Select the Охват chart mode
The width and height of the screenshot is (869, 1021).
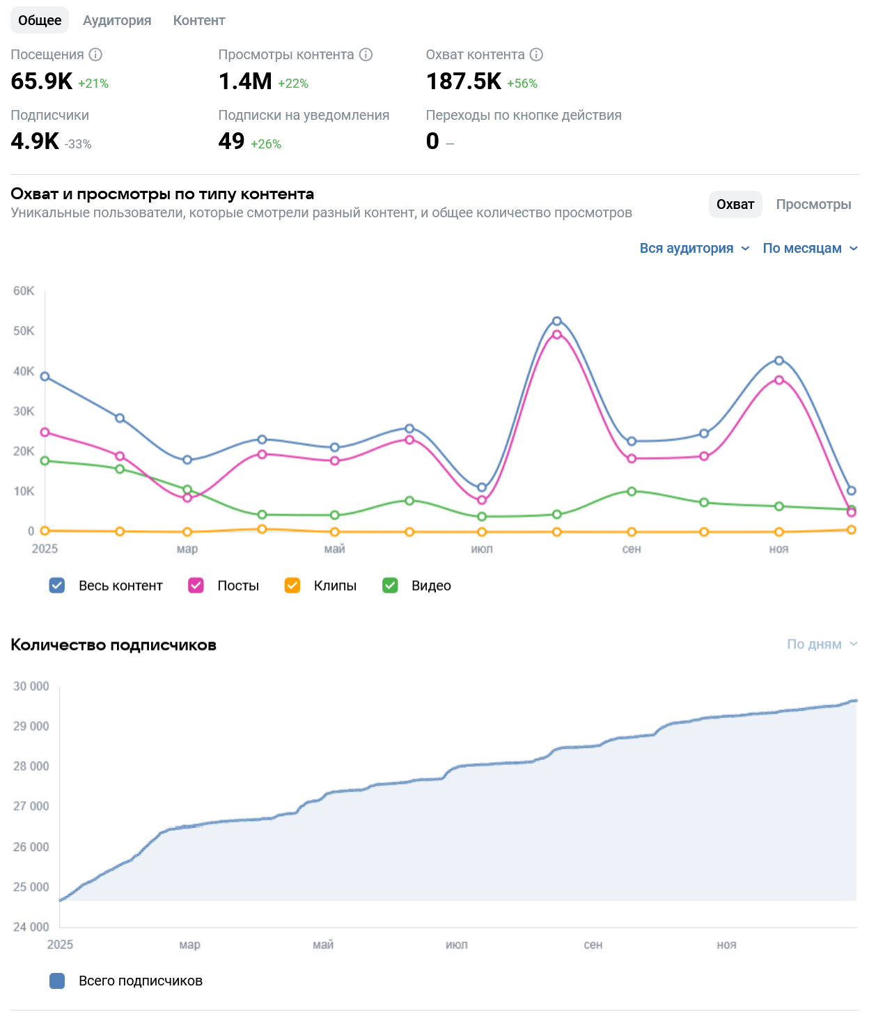735,204
